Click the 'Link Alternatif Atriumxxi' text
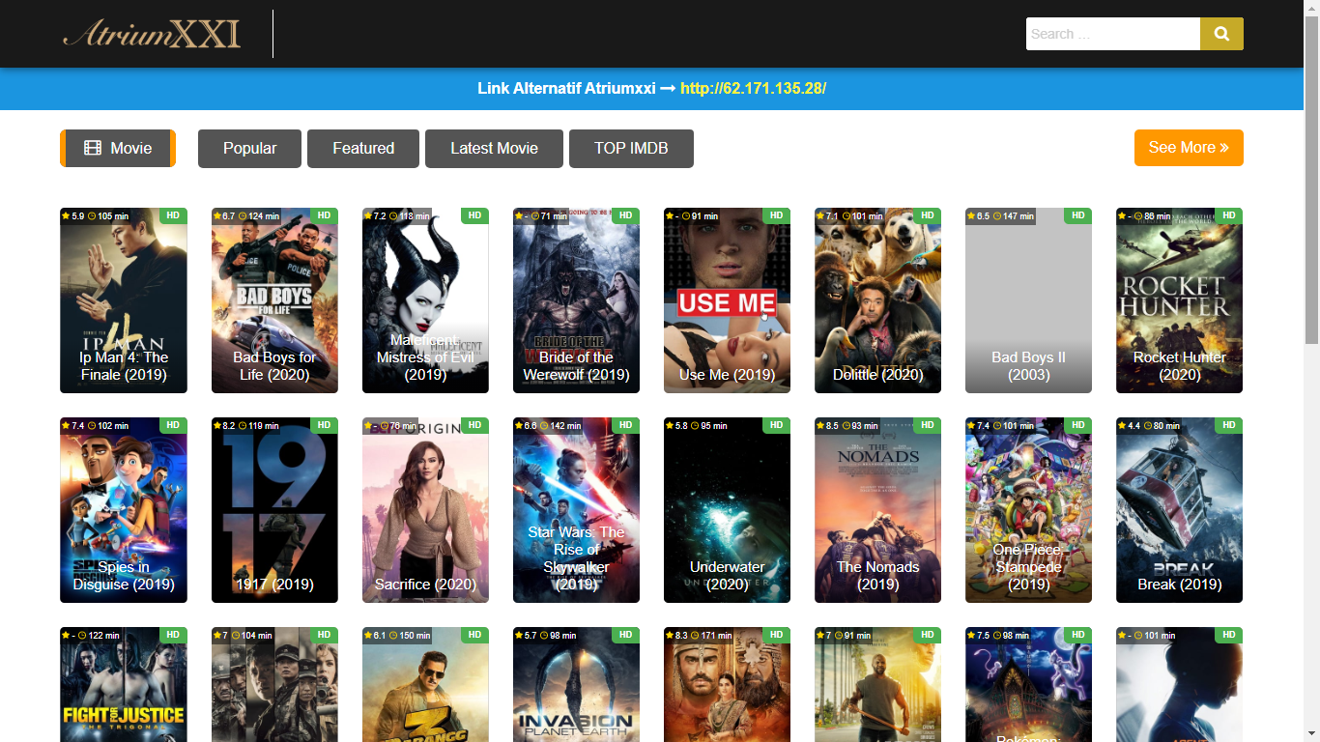The image size is (1320, 742). tap(566, 89)
